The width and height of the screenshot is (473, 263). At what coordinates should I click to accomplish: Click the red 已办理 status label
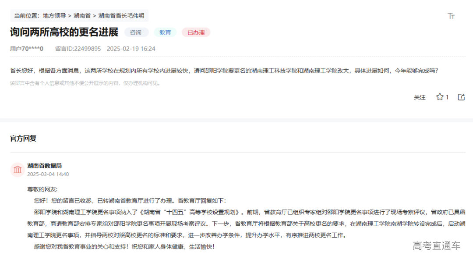195,32
